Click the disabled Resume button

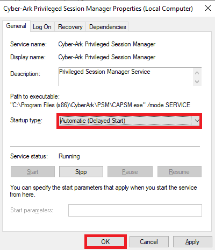pyautogui.click(x=180, y=172)
